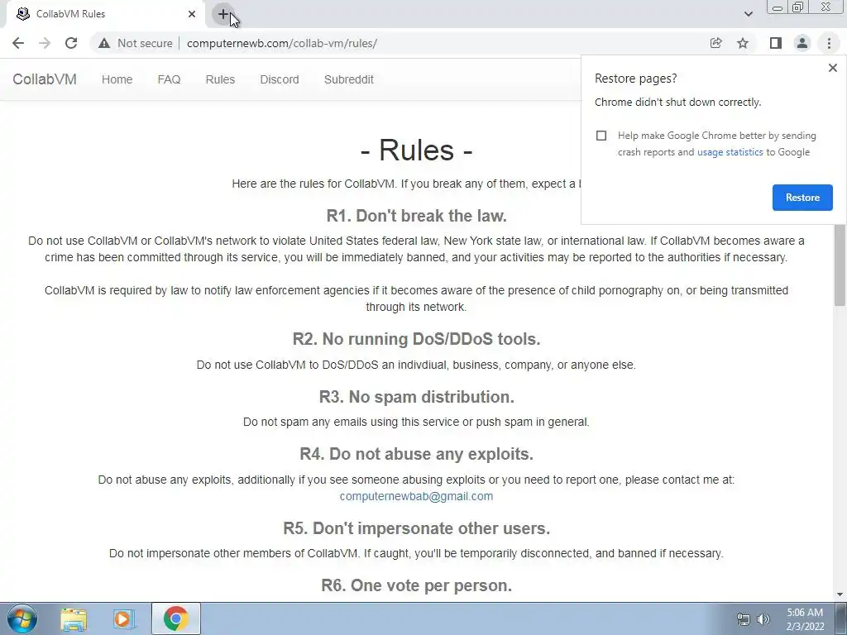
Task: Open the network tray icon
Action: 744,619
